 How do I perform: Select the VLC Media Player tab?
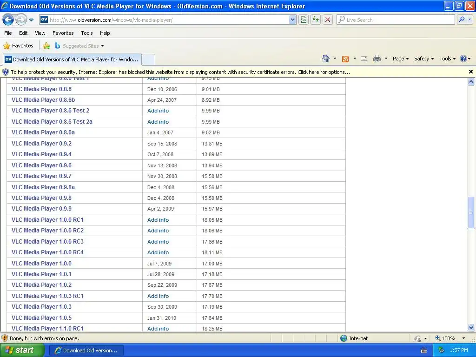point(72,59)
